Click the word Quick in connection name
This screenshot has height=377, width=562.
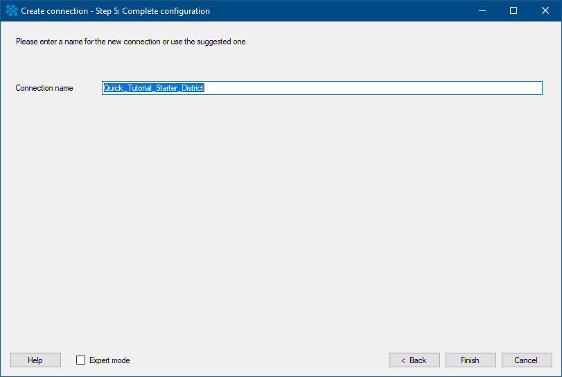[113, 88]
